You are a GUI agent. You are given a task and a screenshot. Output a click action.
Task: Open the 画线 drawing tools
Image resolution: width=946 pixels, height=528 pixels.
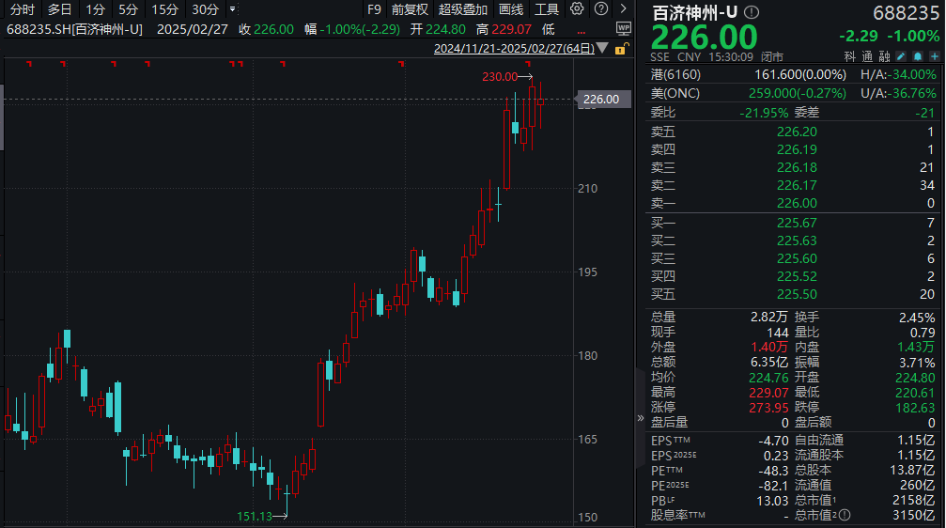pos(511,9)
